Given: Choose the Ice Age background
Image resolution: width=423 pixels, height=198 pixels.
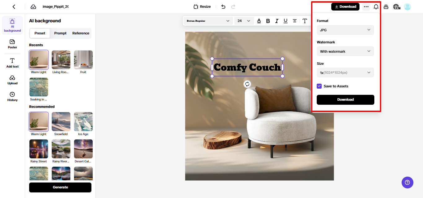Looking at the screenshot, I should point(83,122).
